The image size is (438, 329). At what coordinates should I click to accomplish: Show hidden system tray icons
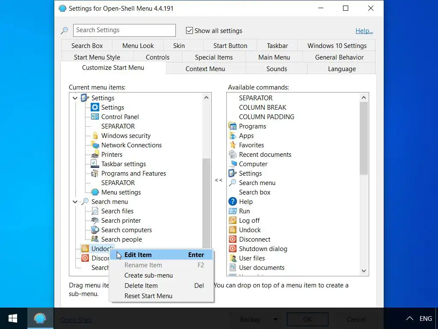click(409, 318)
